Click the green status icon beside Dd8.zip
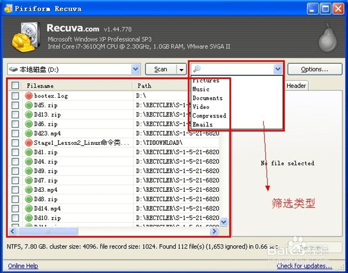This screenshot has width=348, height=273. [28, 199]
